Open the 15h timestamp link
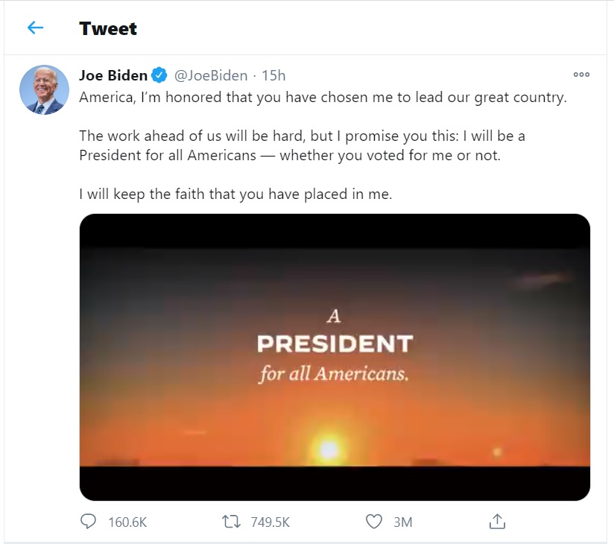The width and height of the screenshot is (614, 544). pos(273,75)
